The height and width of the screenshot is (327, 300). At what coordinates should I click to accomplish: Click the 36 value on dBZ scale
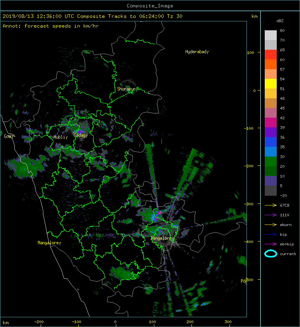282,137
